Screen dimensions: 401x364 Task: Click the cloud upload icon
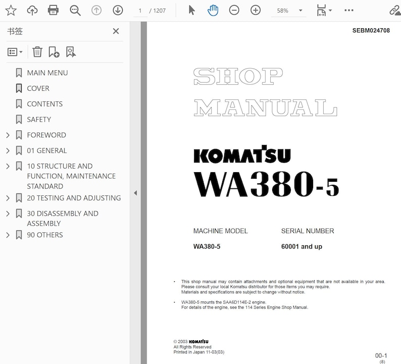coord(32,11)
